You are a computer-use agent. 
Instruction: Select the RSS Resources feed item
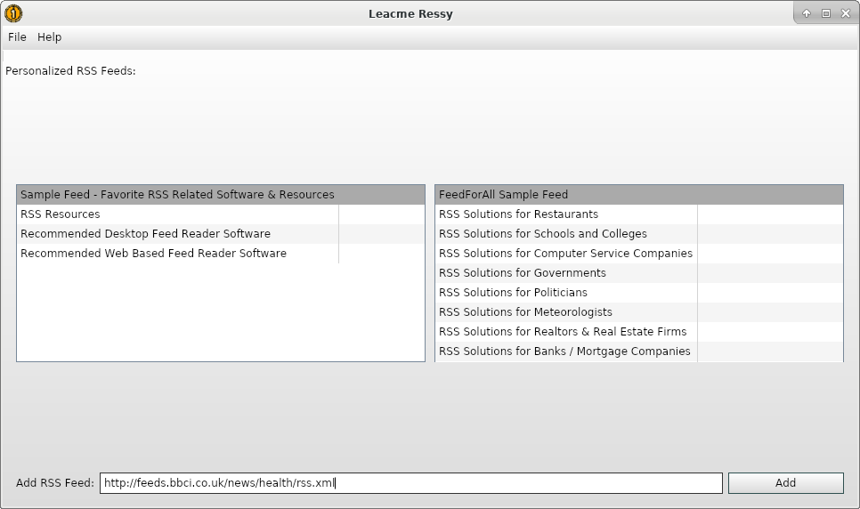click(x=61, y=214)
